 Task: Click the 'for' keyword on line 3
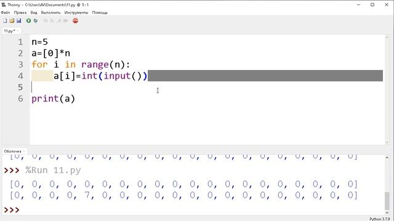[x=39, y=64]
